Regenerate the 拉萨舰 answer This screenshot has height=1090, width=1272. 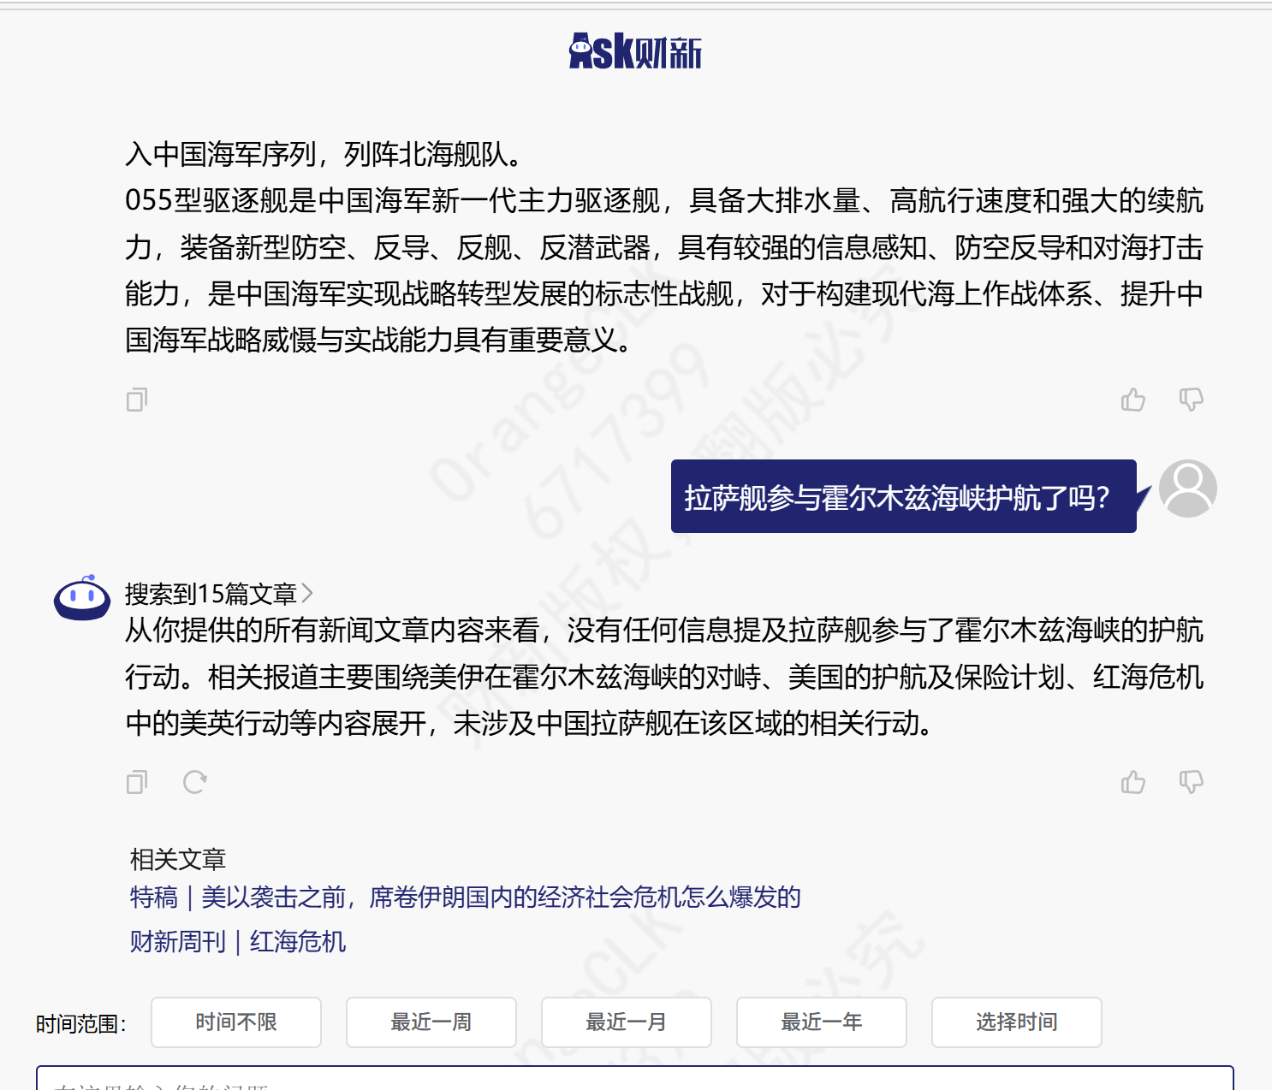[x=195, y=782]
